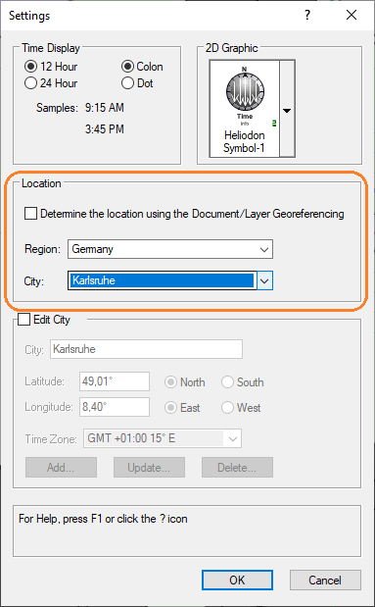The width and height of the screenshot is (375, 607).
Task: Click the City name field under Edit City
Action: [146, 349]
